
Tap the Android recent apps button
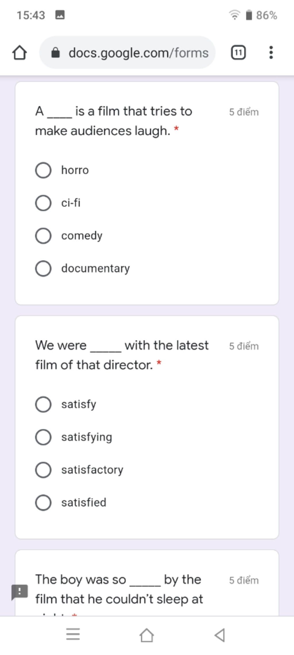point(73,634)
